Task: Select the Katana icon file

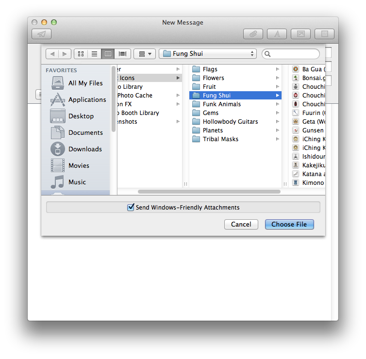Action: coord(307,174)
